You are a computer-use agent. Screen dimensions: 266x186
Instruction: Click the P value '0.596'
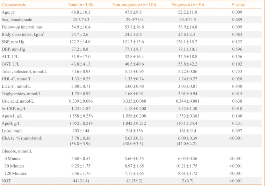tap(237, 49)
